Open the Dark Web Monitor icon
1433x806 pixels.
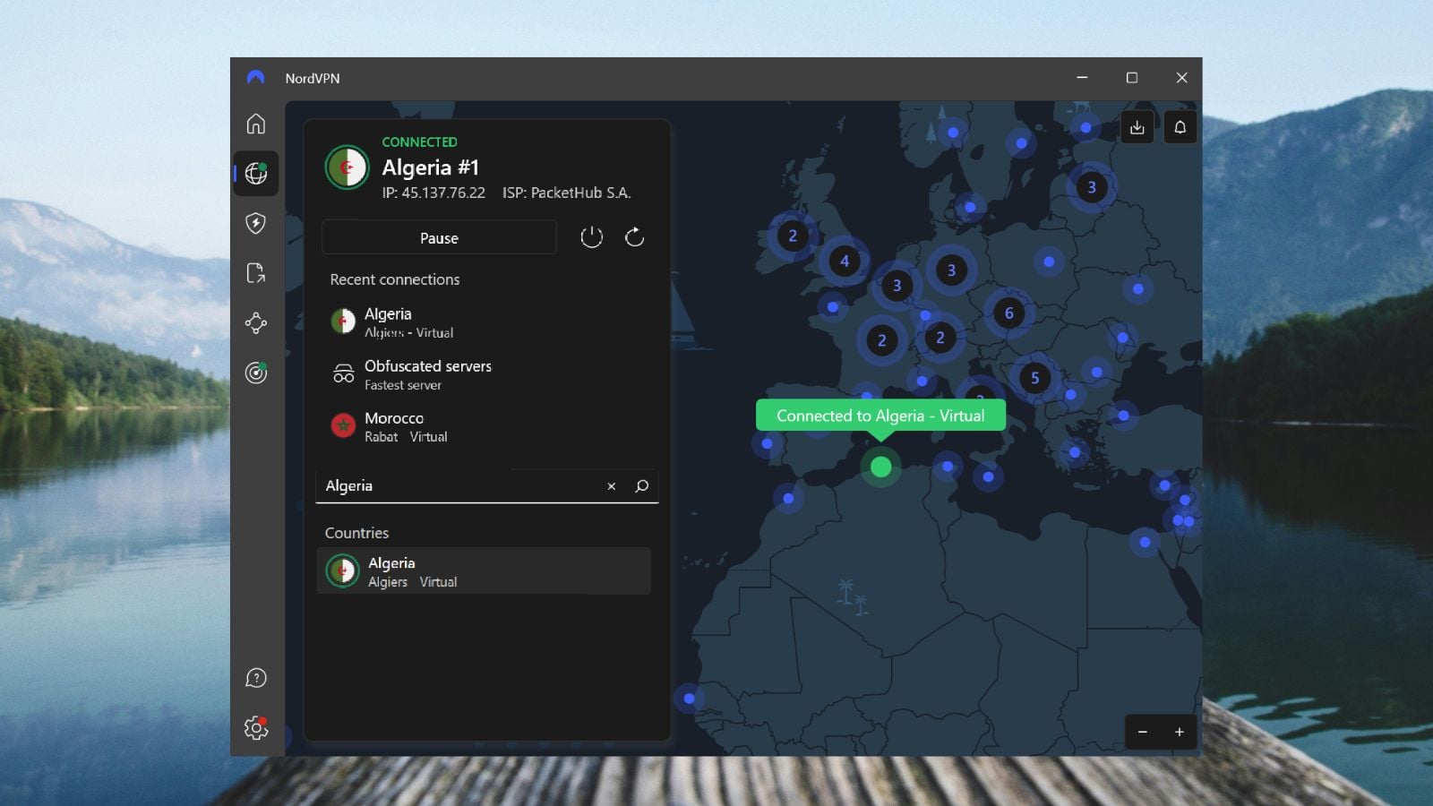(256, 373)
